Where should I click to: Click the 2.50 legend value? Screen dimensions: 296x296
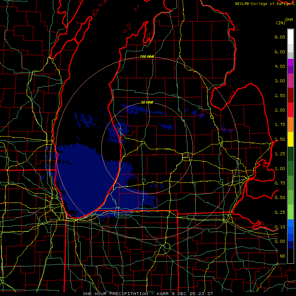(280, 95)
